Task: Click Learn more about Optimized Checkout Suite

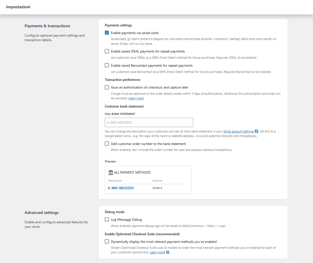Action: click(158, 252)
